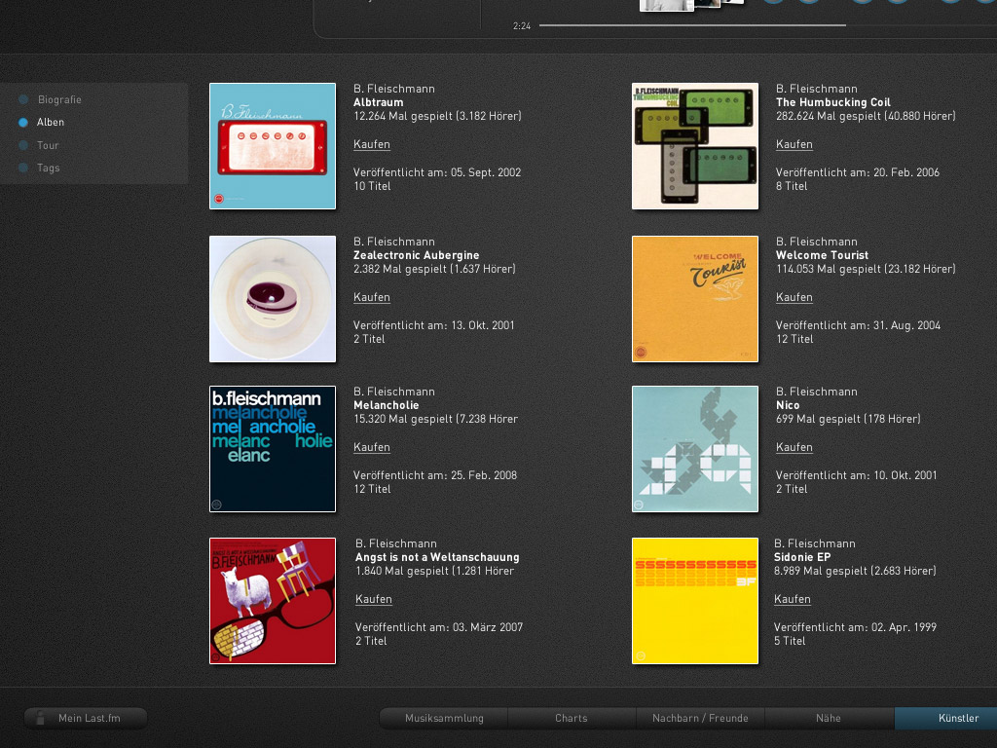Click the 2:24 elapsed time label
The height and width of the screenshot is (748, 997).
pos(522,26)
